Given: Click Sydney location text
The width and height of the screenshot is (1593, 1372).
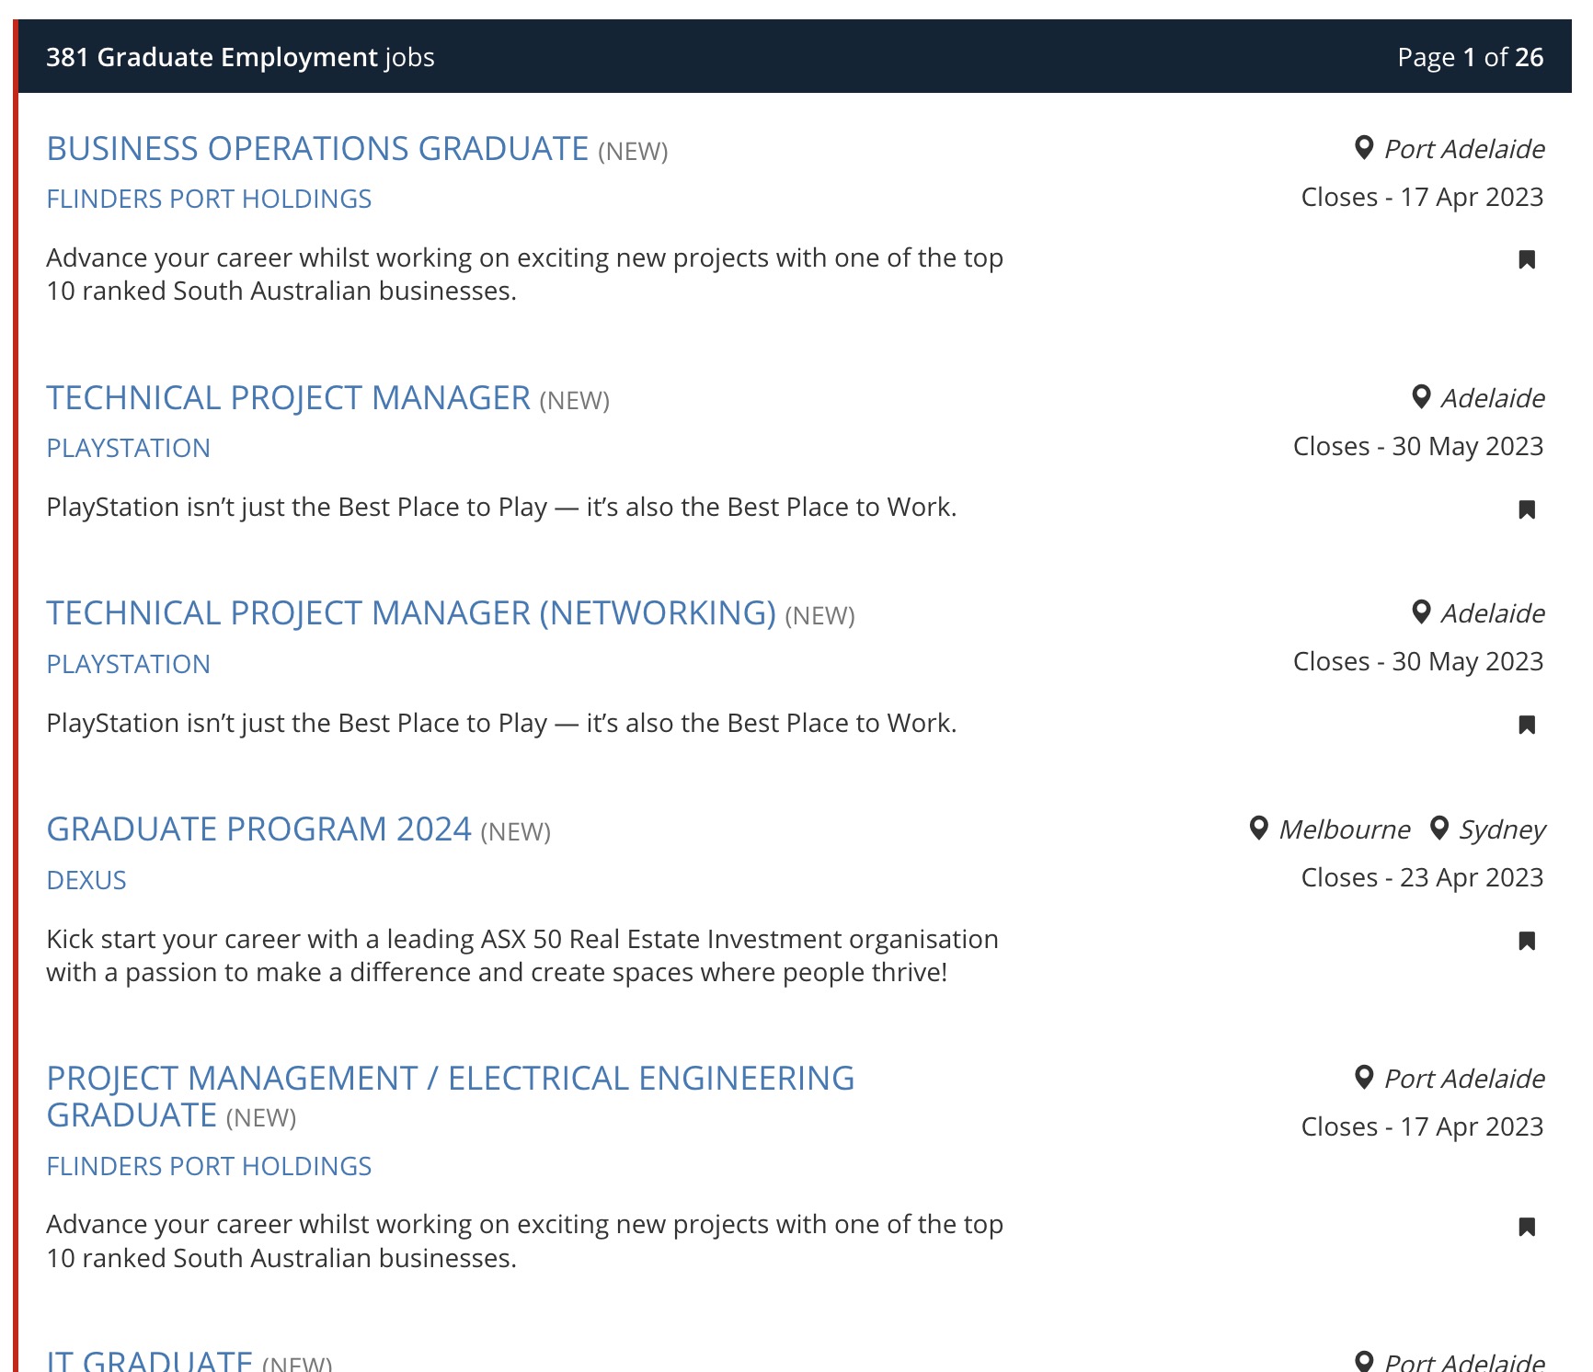Looking at the screenshot, I should pyautogui.click(x=1502, y=830).
